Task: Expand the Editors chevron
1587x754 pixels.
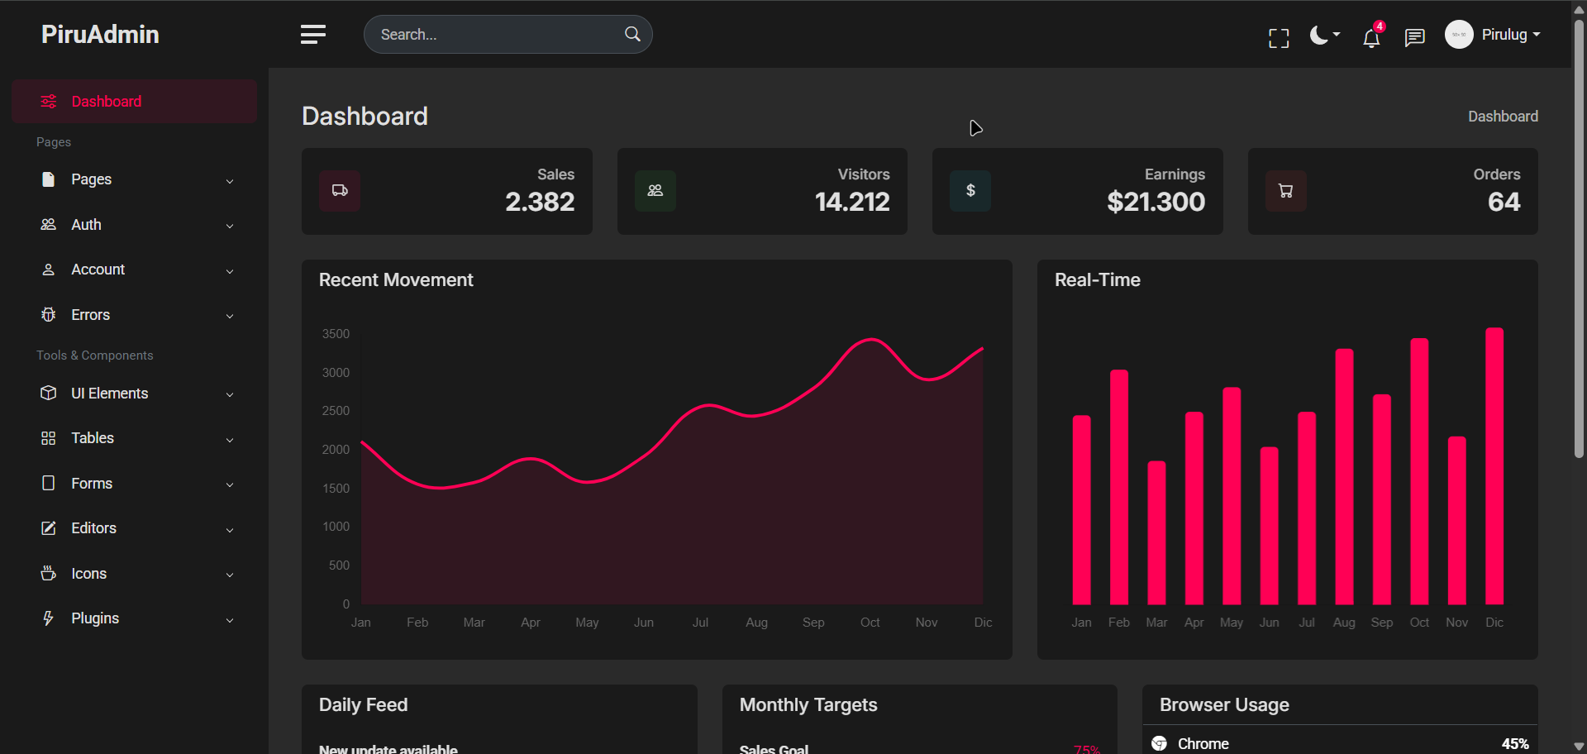Action: 230,530
